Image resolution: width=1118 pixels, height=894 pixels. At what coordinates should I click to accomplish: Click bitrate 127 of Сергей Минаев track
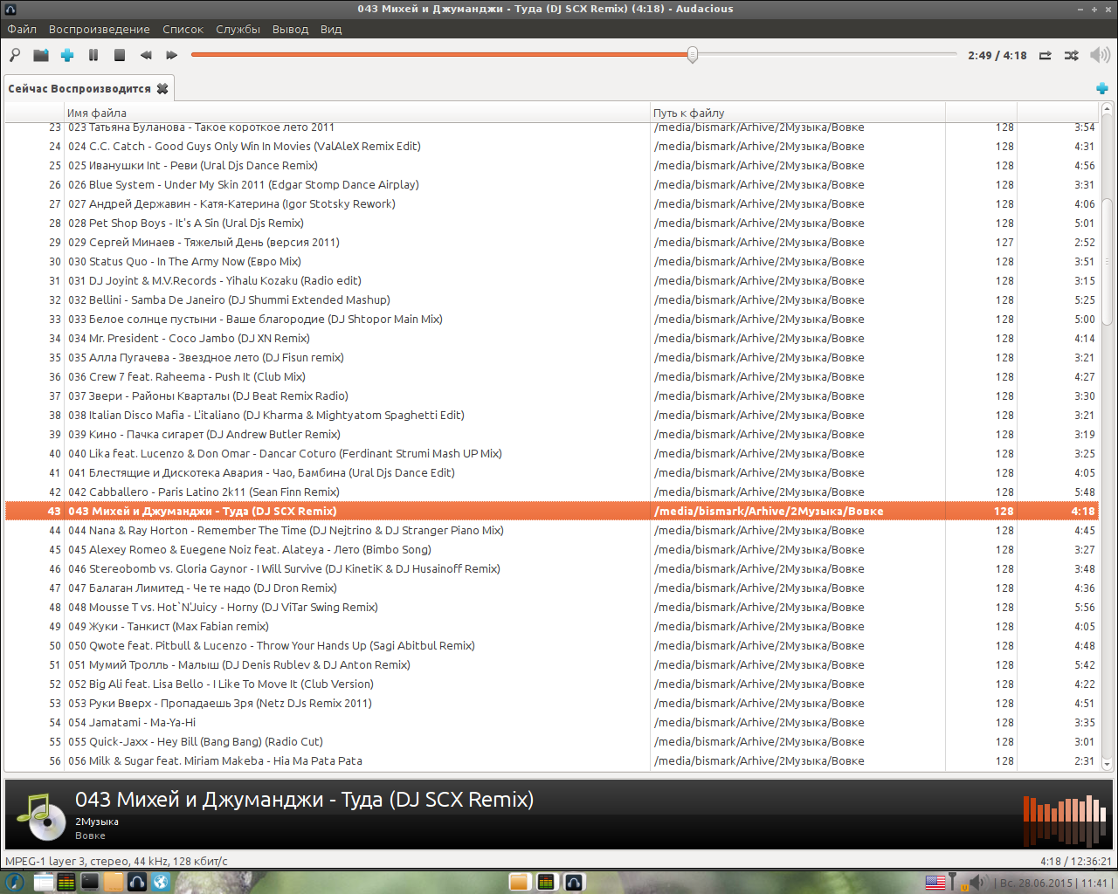[x=1004, y=243]
